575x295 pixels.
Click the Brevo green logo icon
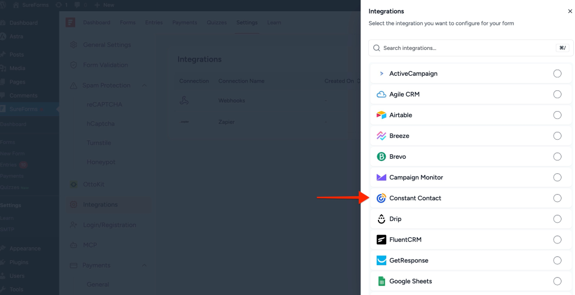[x=381, y=156]
